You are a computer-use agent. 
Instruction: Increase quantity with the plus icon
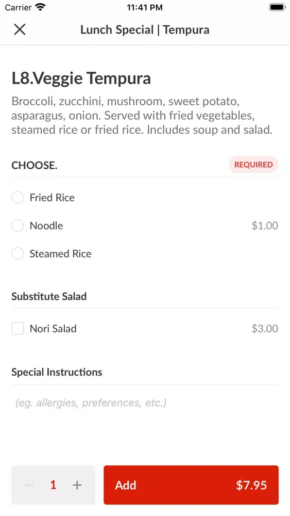pos(77,485)
